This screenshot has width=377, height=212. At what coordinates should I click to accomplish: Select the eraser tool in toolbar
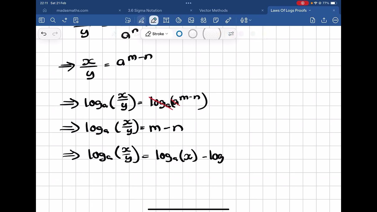[x=154, y=20]
